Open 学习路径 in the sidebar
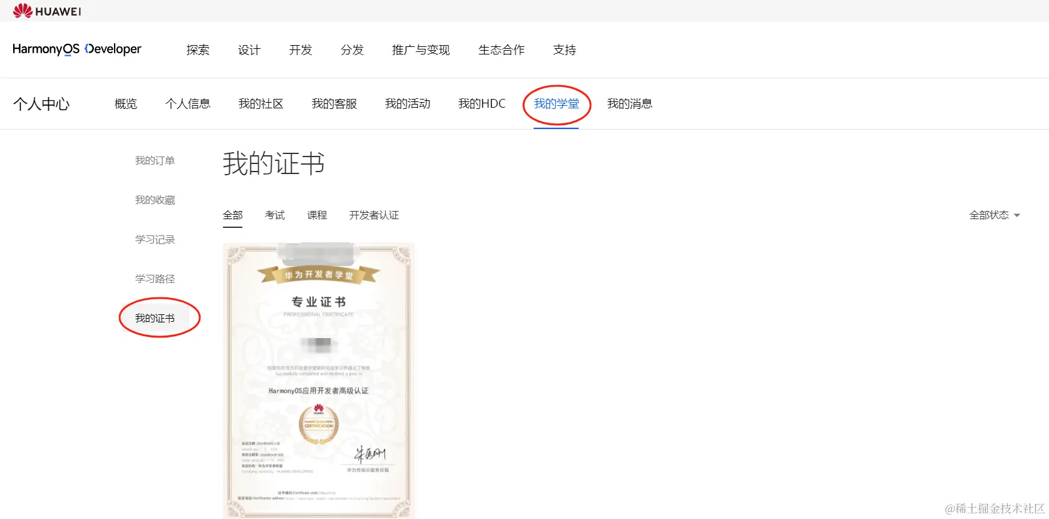 coord(155,279)
